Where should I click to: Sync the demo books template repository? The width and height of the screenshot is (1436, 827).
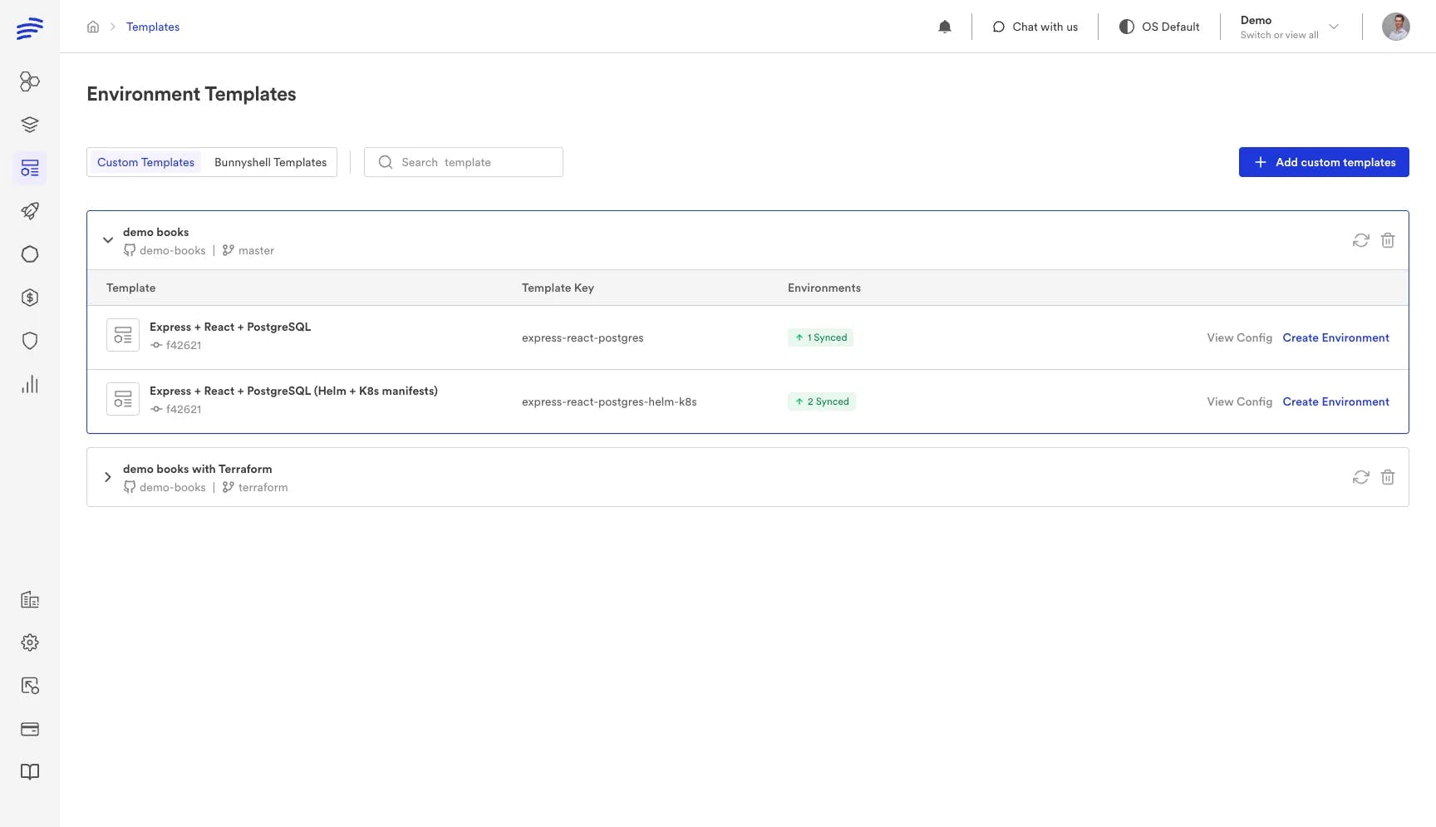[1360, 240]
